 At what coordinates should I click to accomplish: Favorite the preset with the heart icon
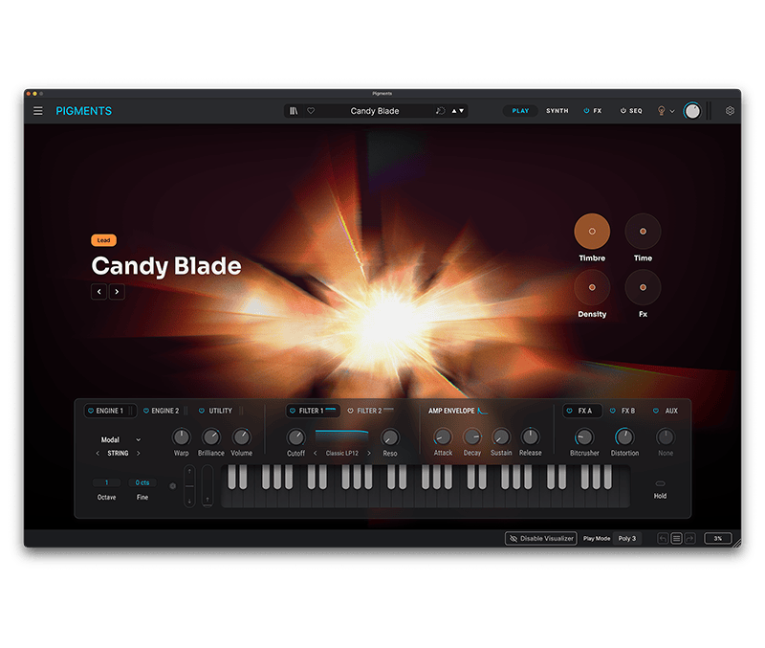[311, 111]
